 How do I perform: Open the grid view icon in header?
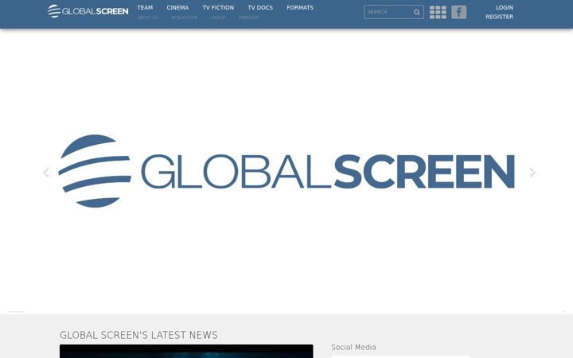(438, 13)
